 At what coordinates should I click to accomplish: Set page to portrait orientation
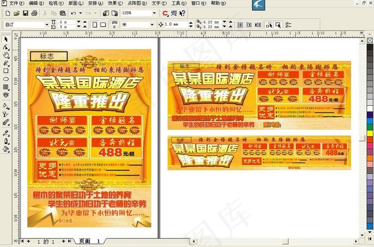[x=95, y=25]
